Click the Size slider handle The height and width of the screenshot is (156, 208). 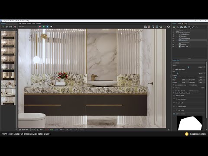[x=178, y=73]
